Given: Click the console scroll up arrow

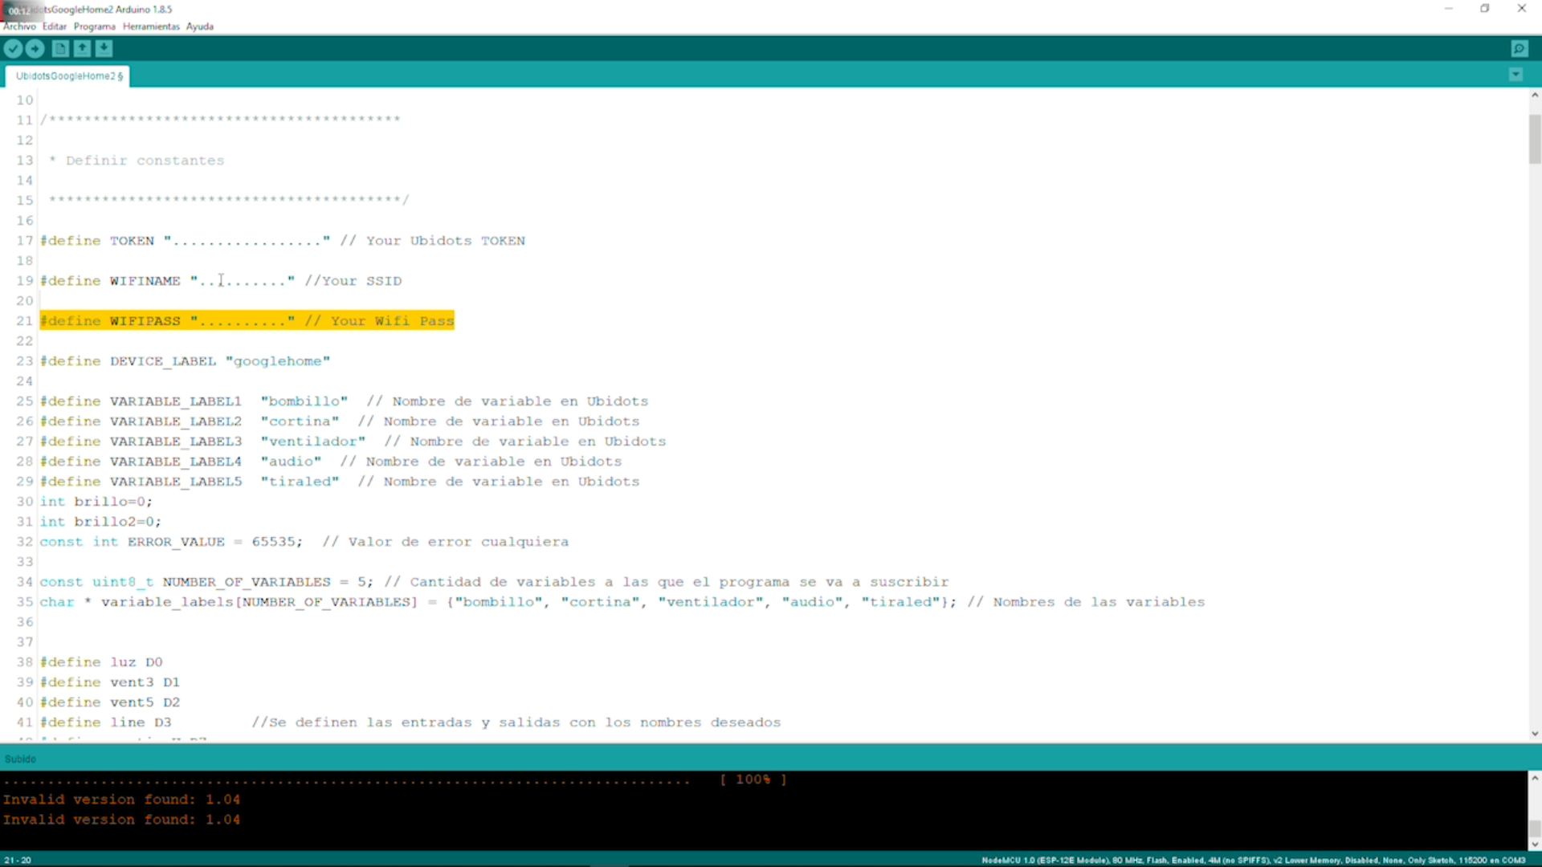Looking at the screenshot, I should pos(1535,778).
